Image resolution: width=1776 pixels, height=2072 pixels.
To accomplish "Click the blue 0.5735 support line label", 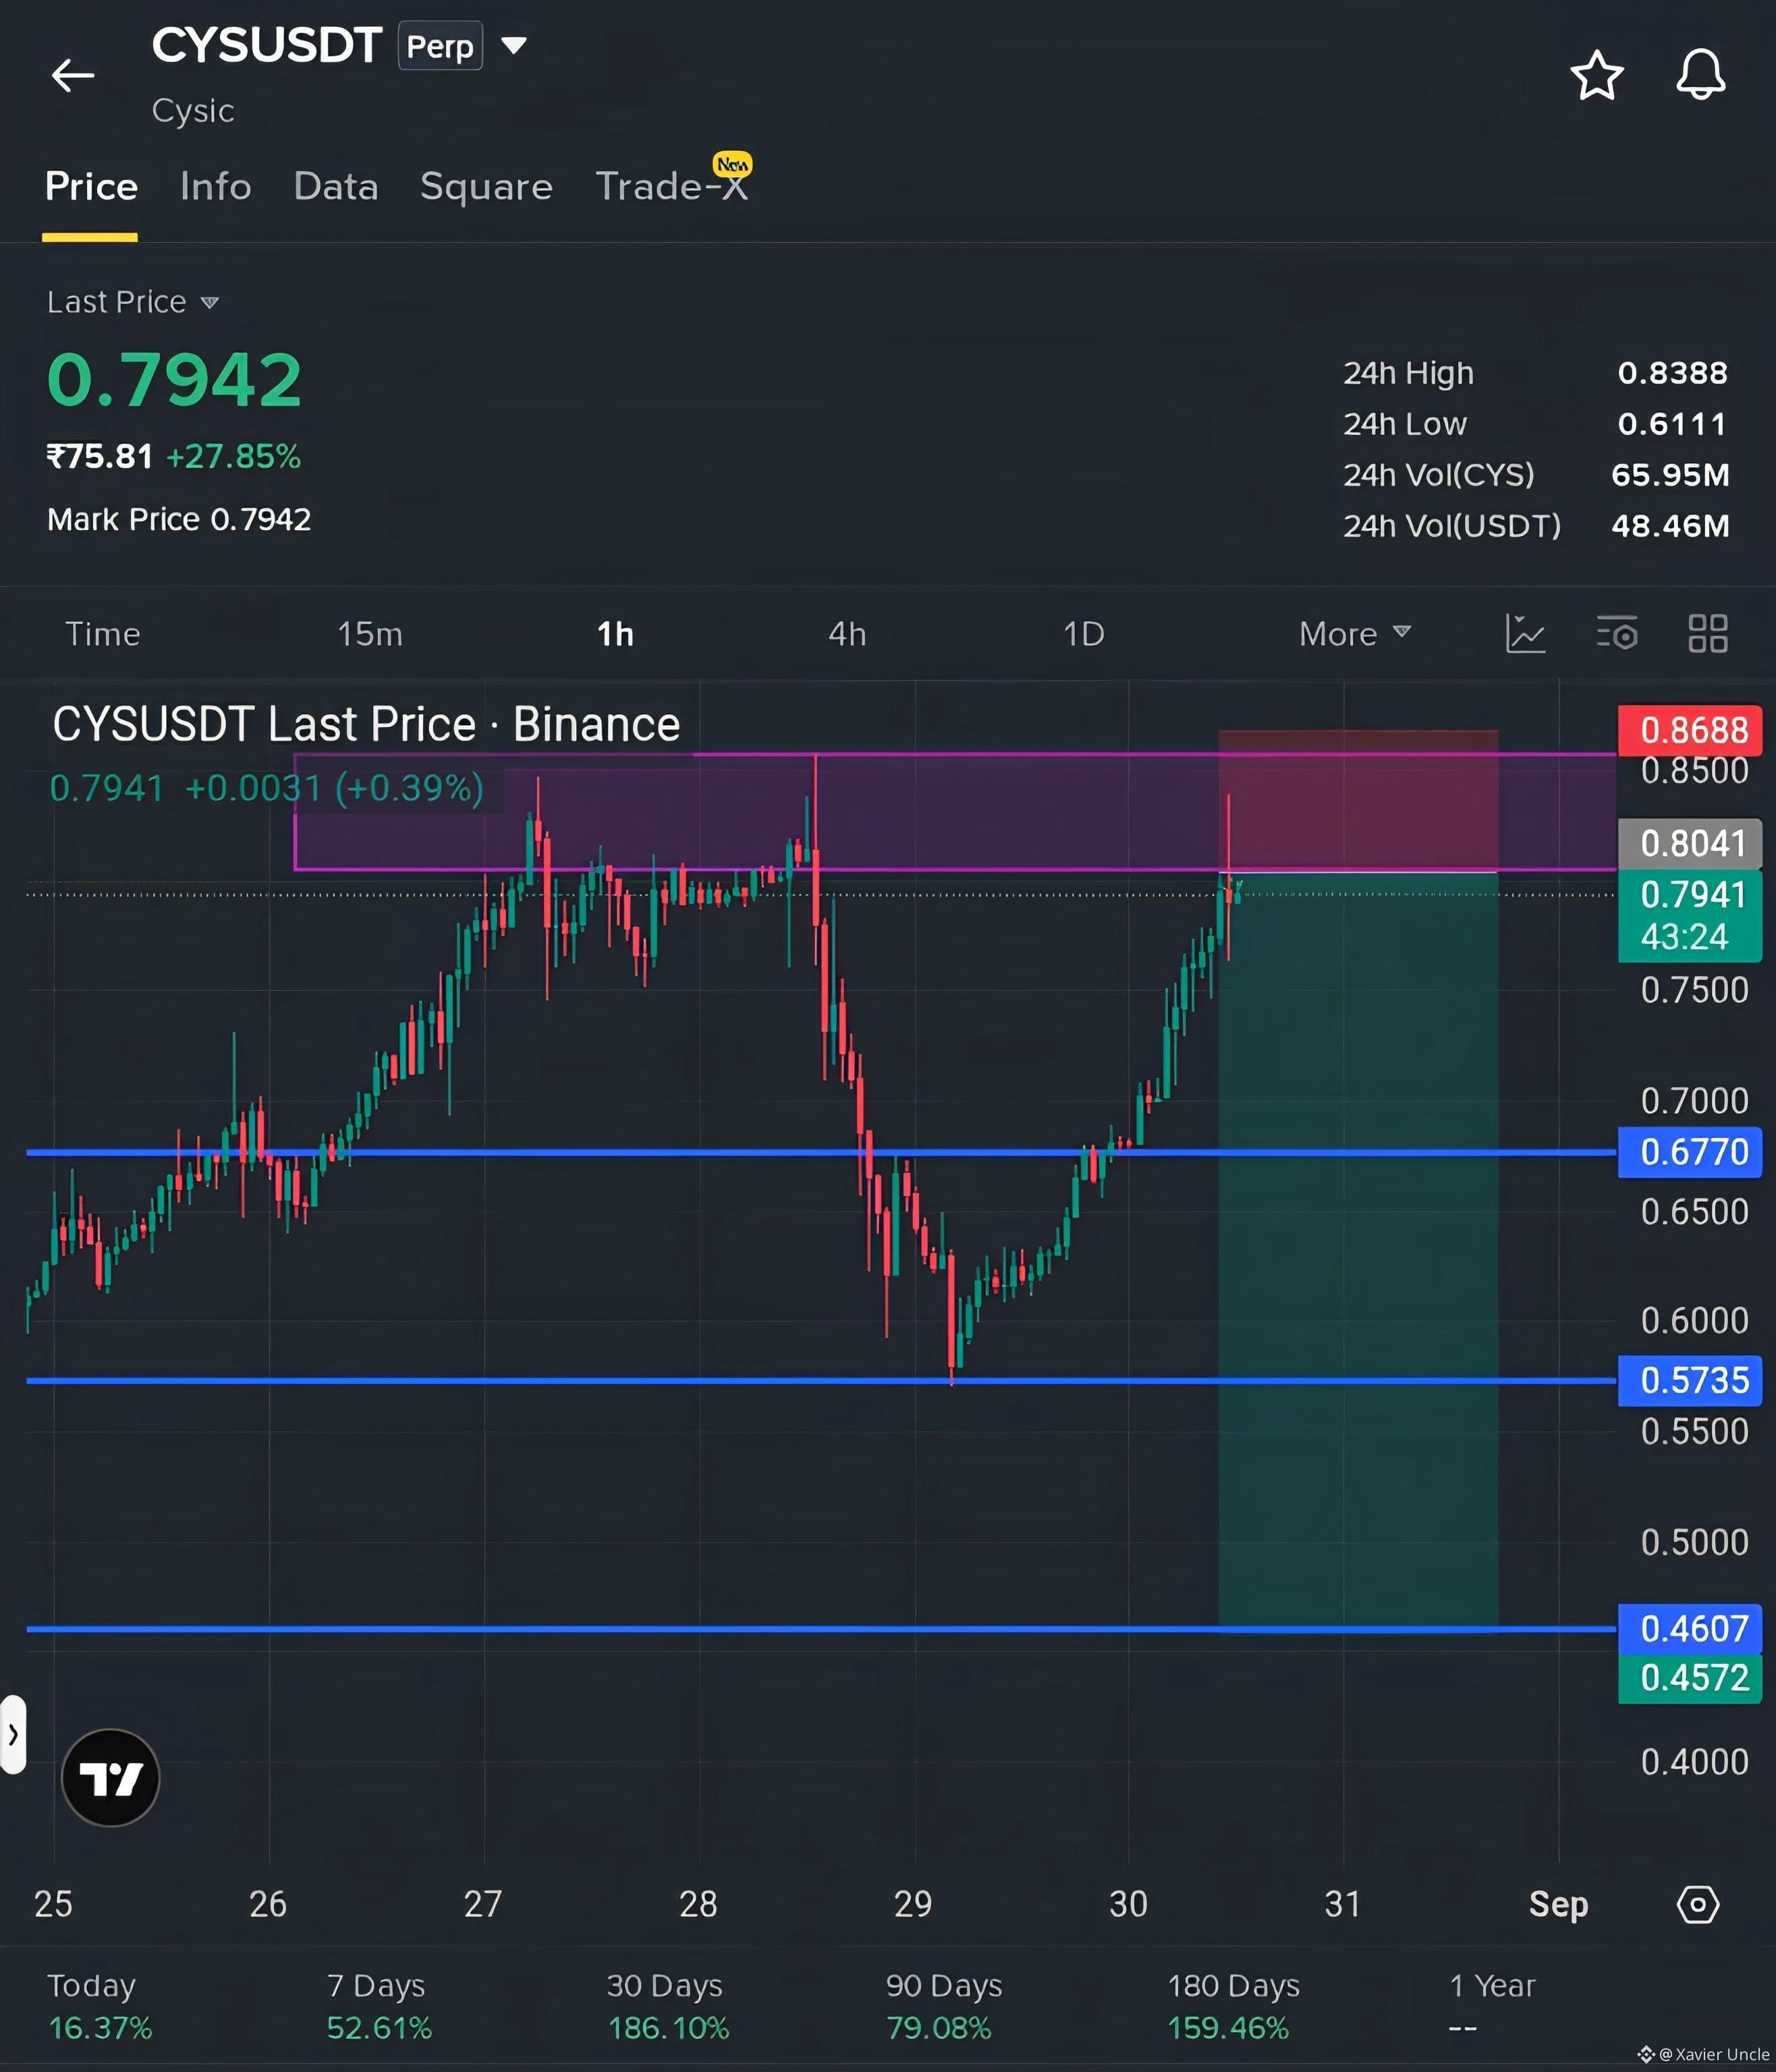I will click(x=1690, y=1380).
